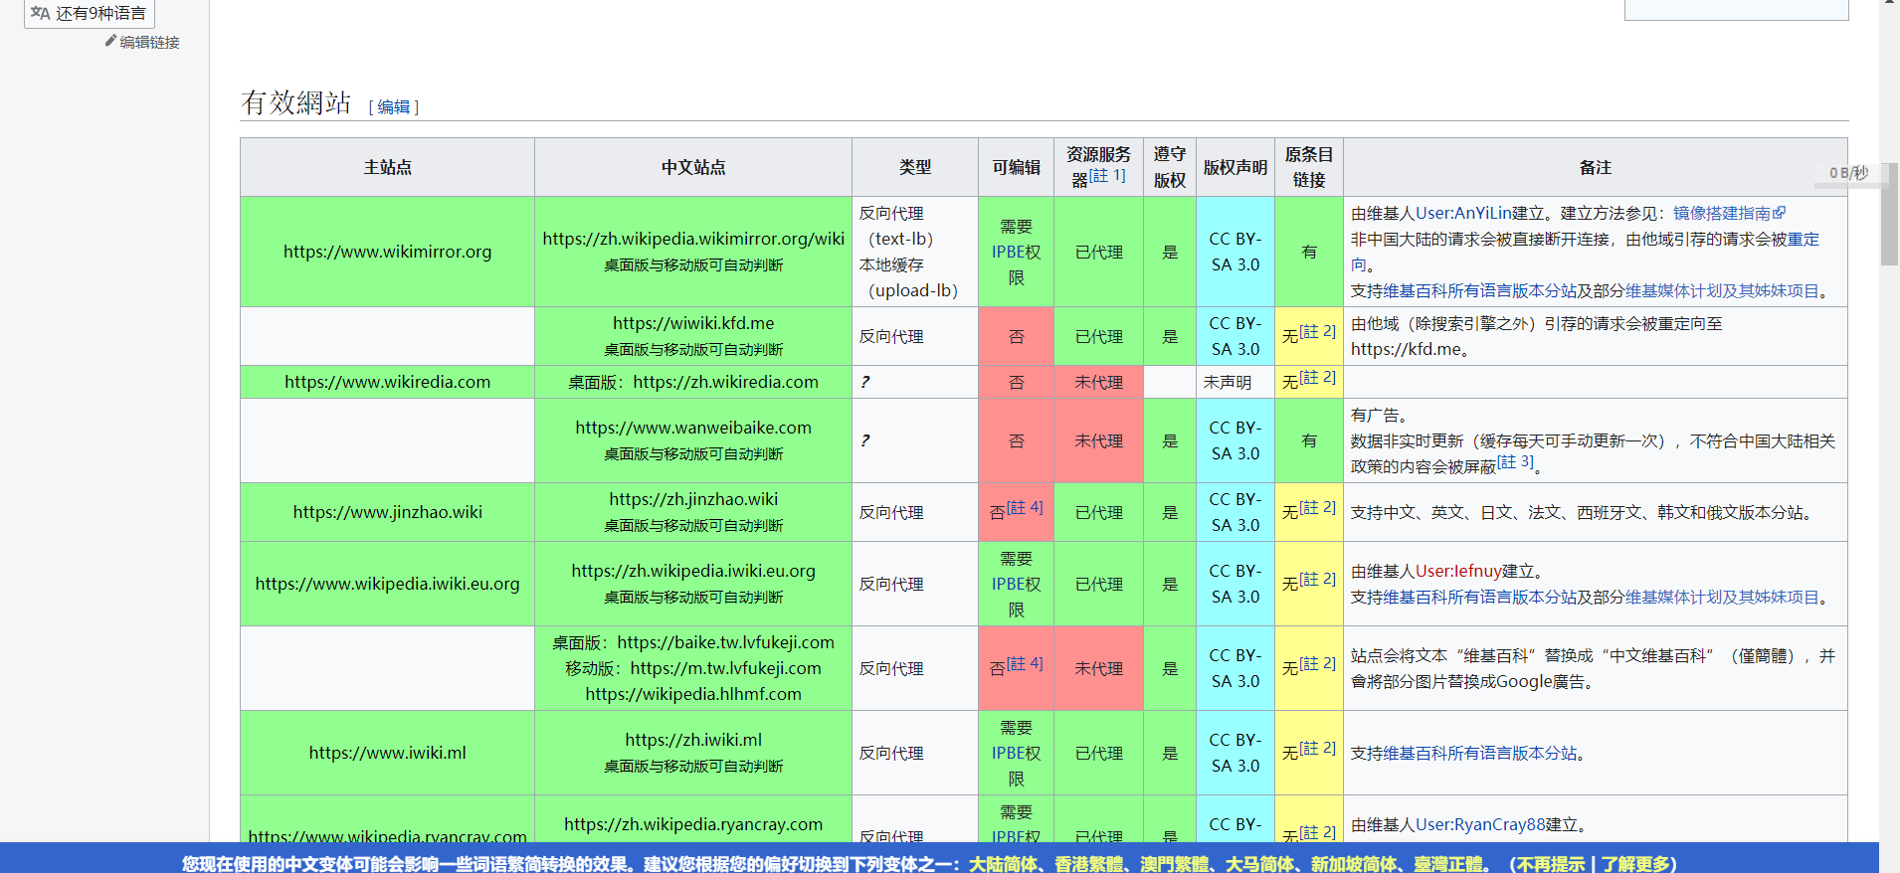Click the 可编辑 column header
1900x873 pixels.
coord(1016,167)
